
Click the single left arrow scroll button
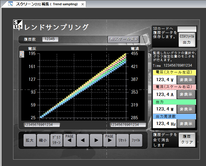click(x=83, y=140)
